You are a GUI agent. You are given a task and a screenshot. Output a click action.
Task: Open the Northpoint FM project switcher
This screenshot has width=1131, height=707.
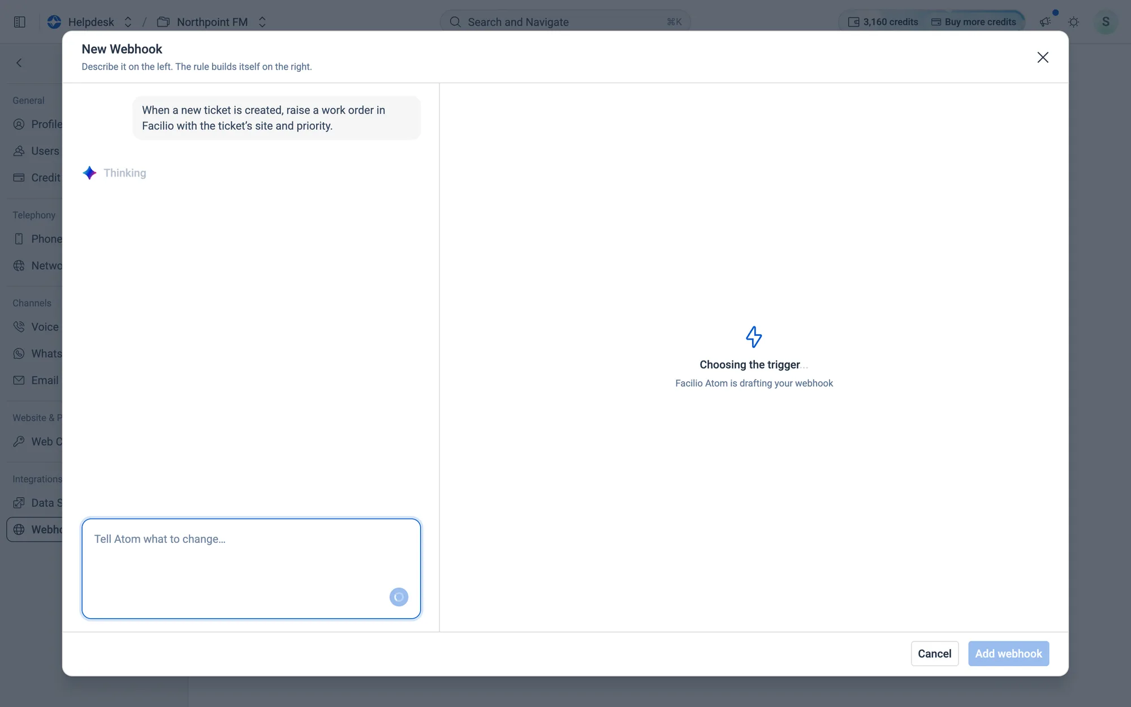(x=262, y=22)
